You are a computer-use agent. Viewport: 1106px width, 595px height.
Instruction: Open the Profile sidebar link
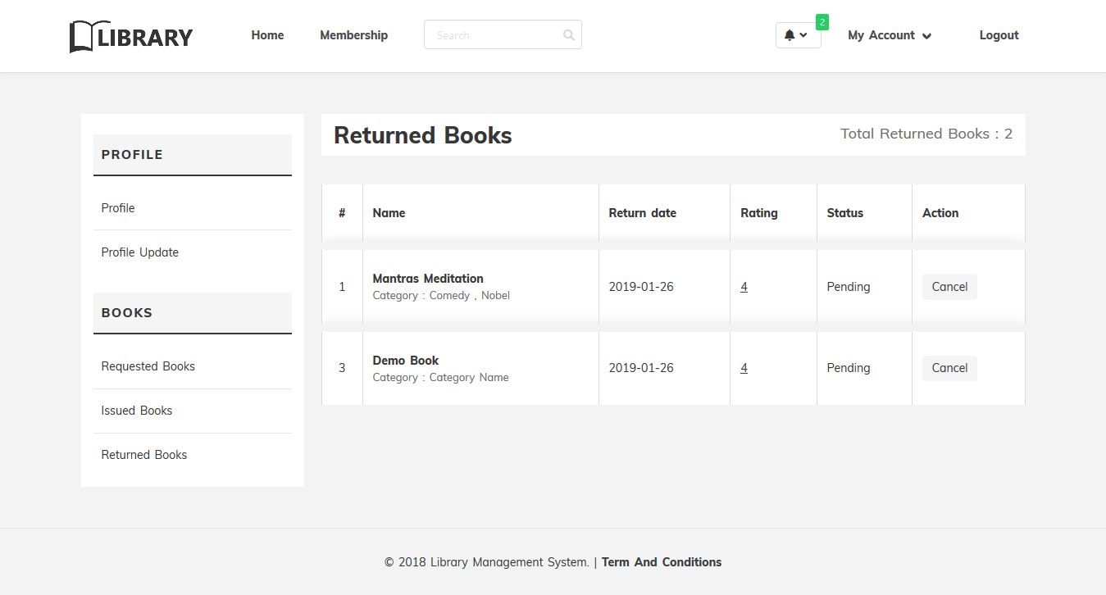[x=118, y=208]
